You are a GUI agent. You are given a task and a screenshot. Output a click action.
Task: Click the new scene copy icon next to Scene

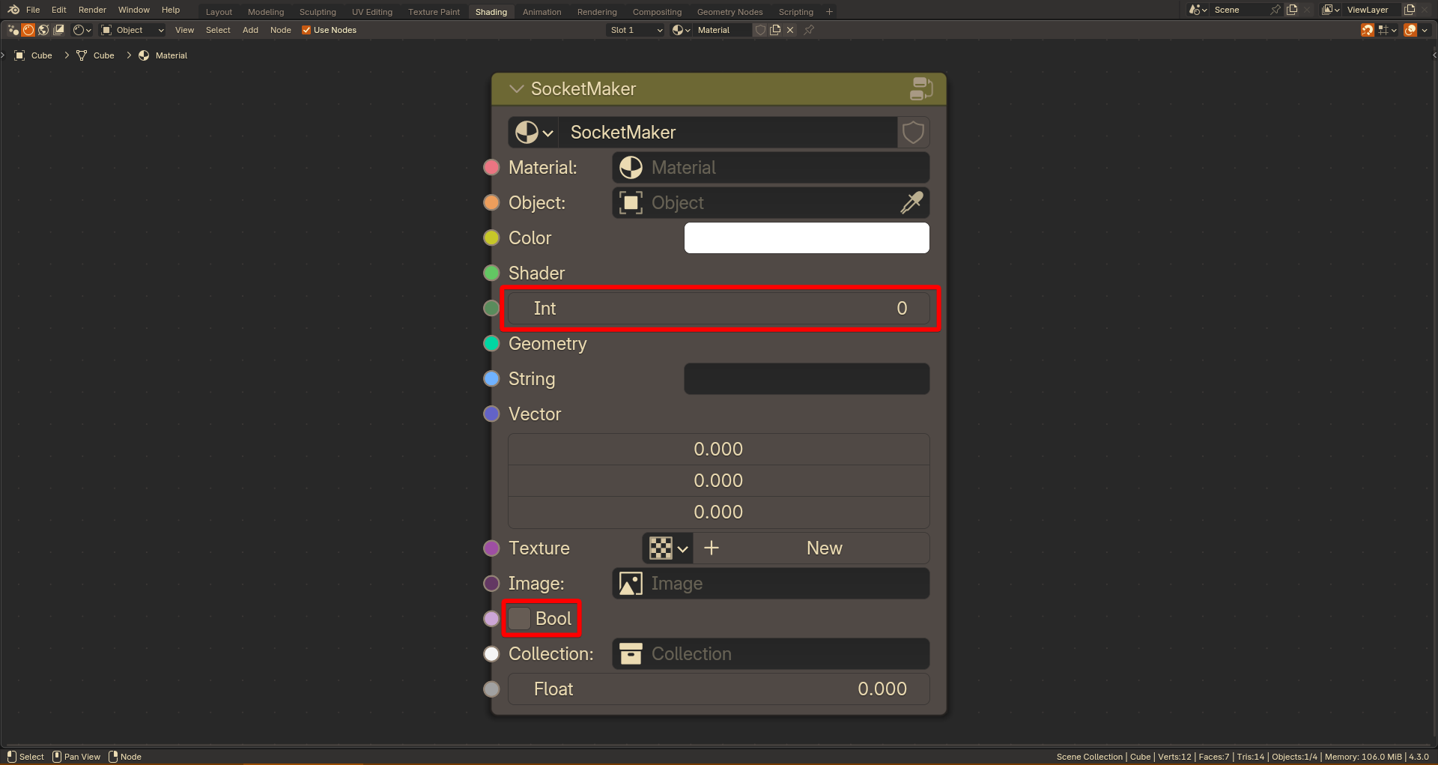(1292, 10)
